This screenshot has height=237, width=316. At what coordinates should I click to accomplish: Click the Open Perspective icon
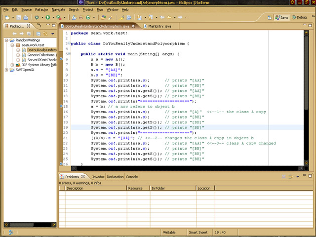(x=270, y=18)
